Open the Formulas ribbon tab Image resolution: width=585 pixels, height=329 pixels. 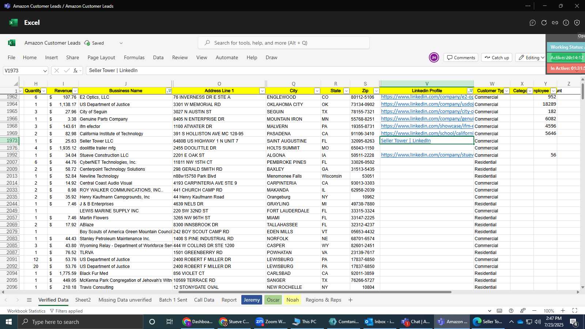(134, 57)
